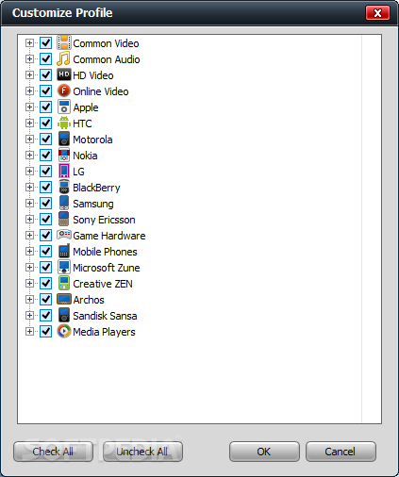Expand the LG tree node
The height and width of the screenshot is (477, 399).
pyautogui.click(x=29, y=171)
